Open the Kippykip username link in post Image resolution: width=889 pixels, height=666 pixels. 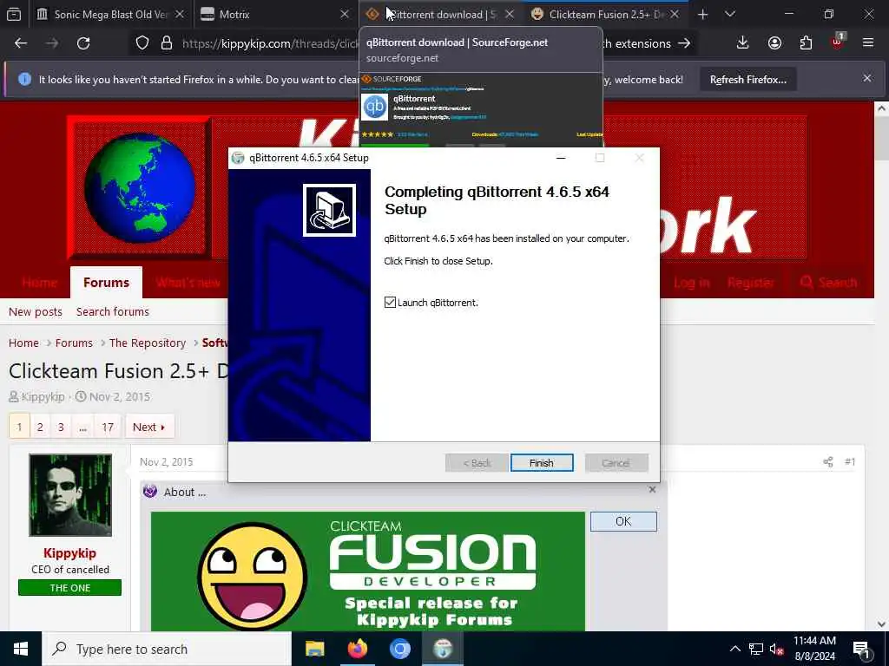[69, 553]
